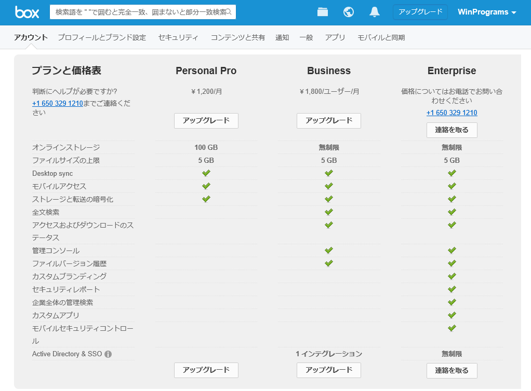
Task: Click the Personal Pro ストレージと転送の暗号化 checkmark
Action: tap(206, 199)
